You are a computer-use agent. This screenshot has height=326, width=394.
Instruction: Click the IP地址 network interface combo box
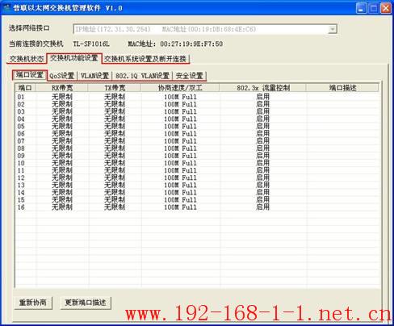205,29
